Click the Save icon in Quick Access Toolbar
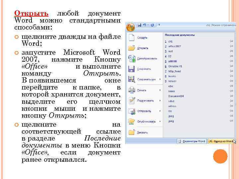The image size is (239, 179). [x=139, y=25]
